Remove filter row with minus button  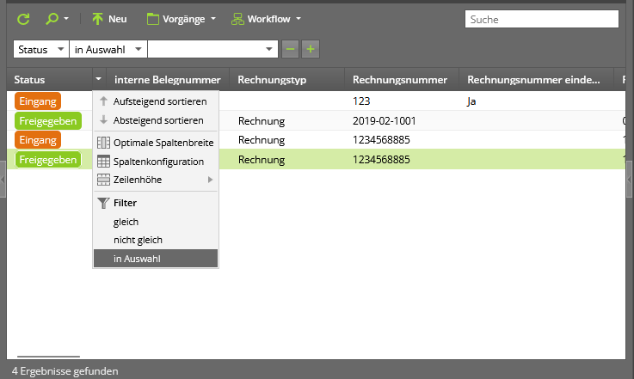coord(290,49)
